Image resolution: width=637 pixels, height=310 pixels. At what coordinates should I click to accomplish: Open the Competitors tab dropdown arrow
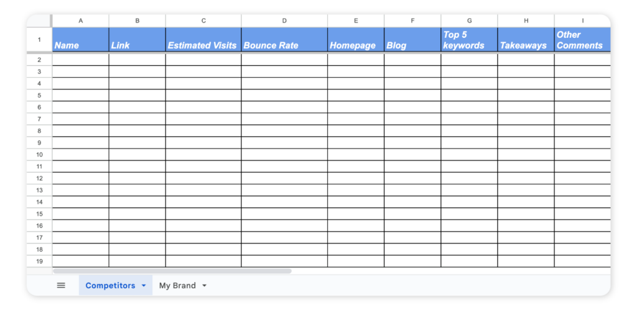click(144, 286)
